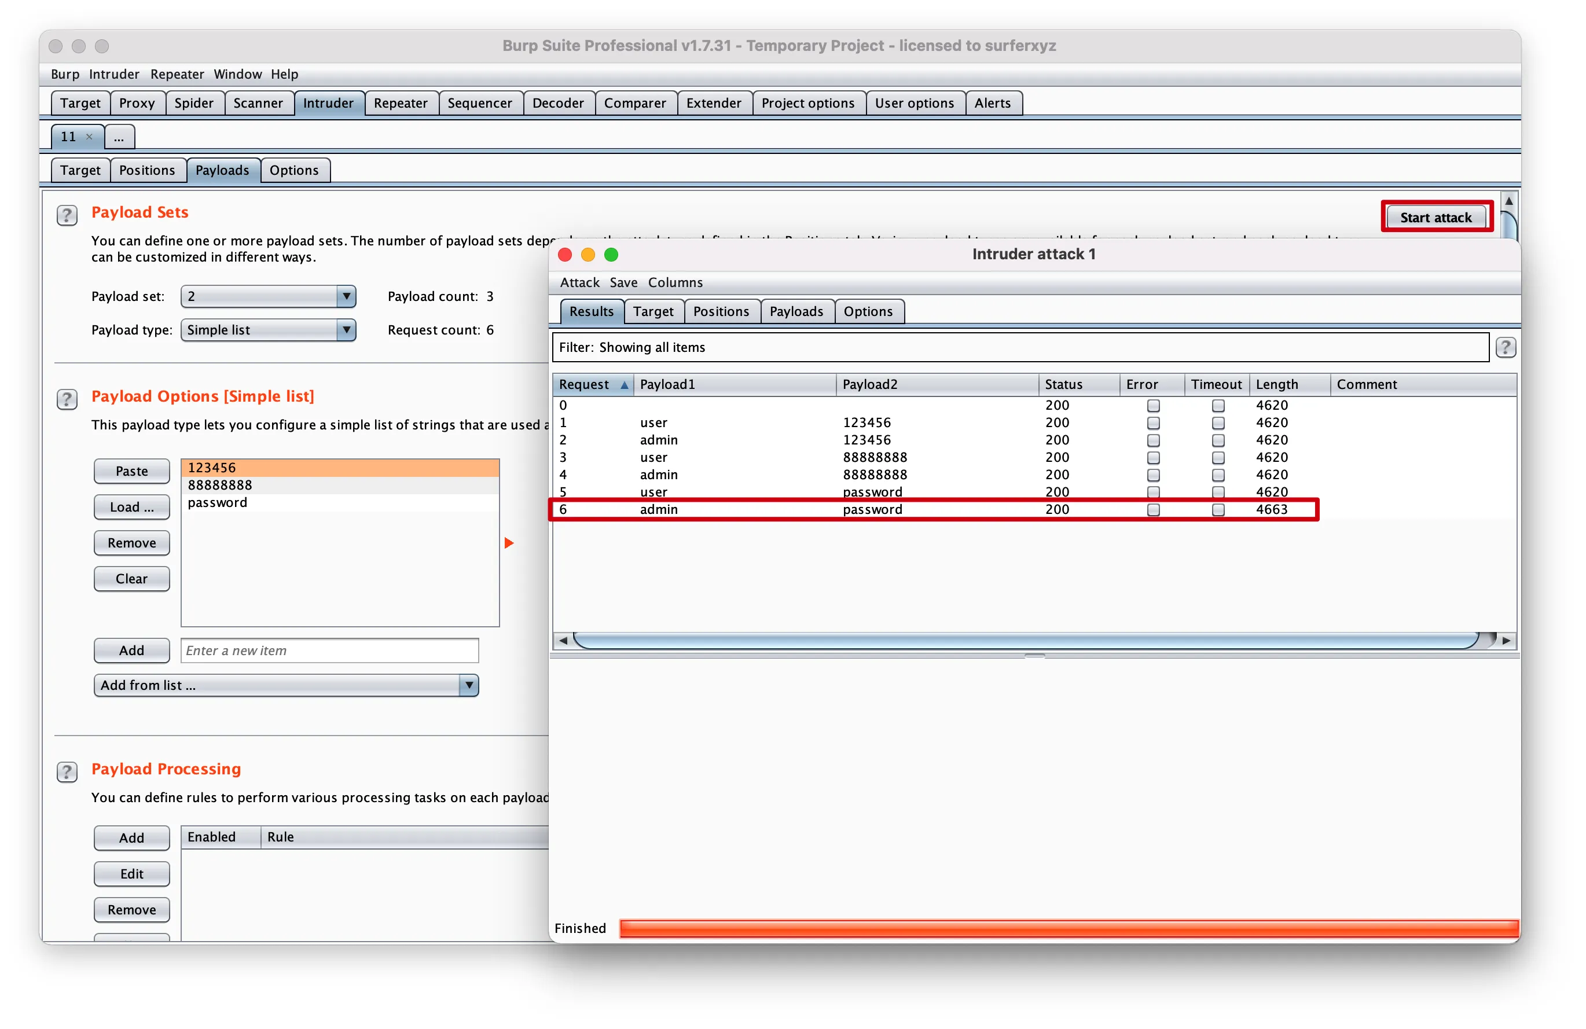Screen dimensions: 1586x1029
Task: Select length value 4663 in request 6
Action: click(x=1272, y=510)
